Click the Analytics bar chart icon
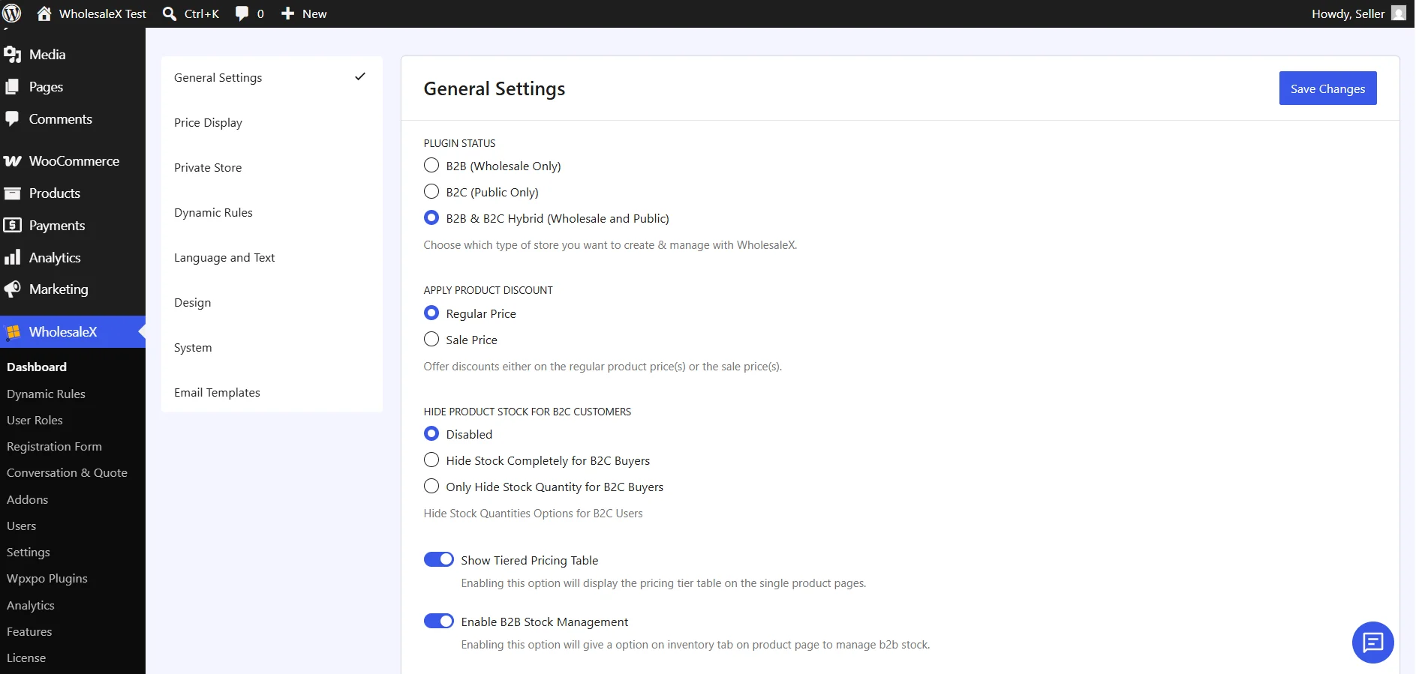1416x674 pixels. coord(12,258)
